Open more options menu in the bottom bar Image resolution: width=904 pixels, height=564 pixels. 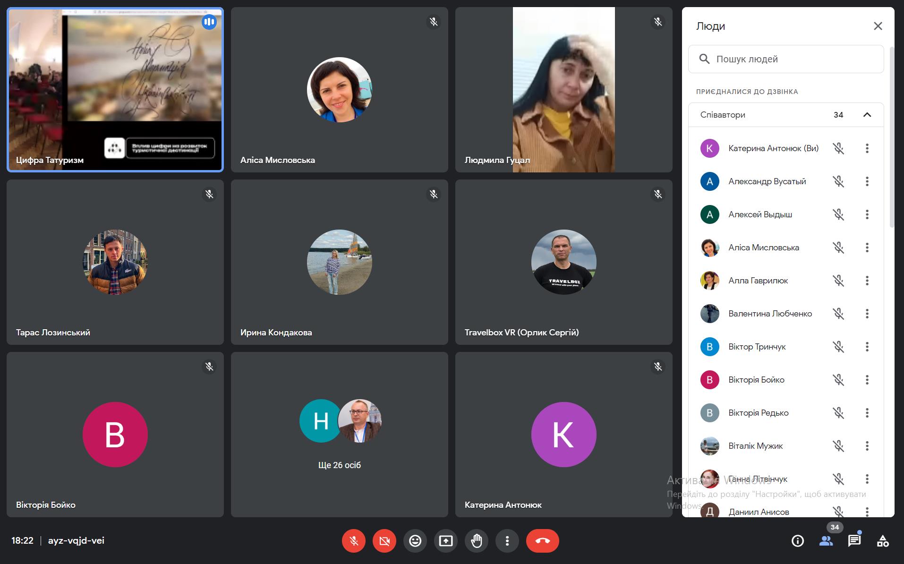[507, 541]
